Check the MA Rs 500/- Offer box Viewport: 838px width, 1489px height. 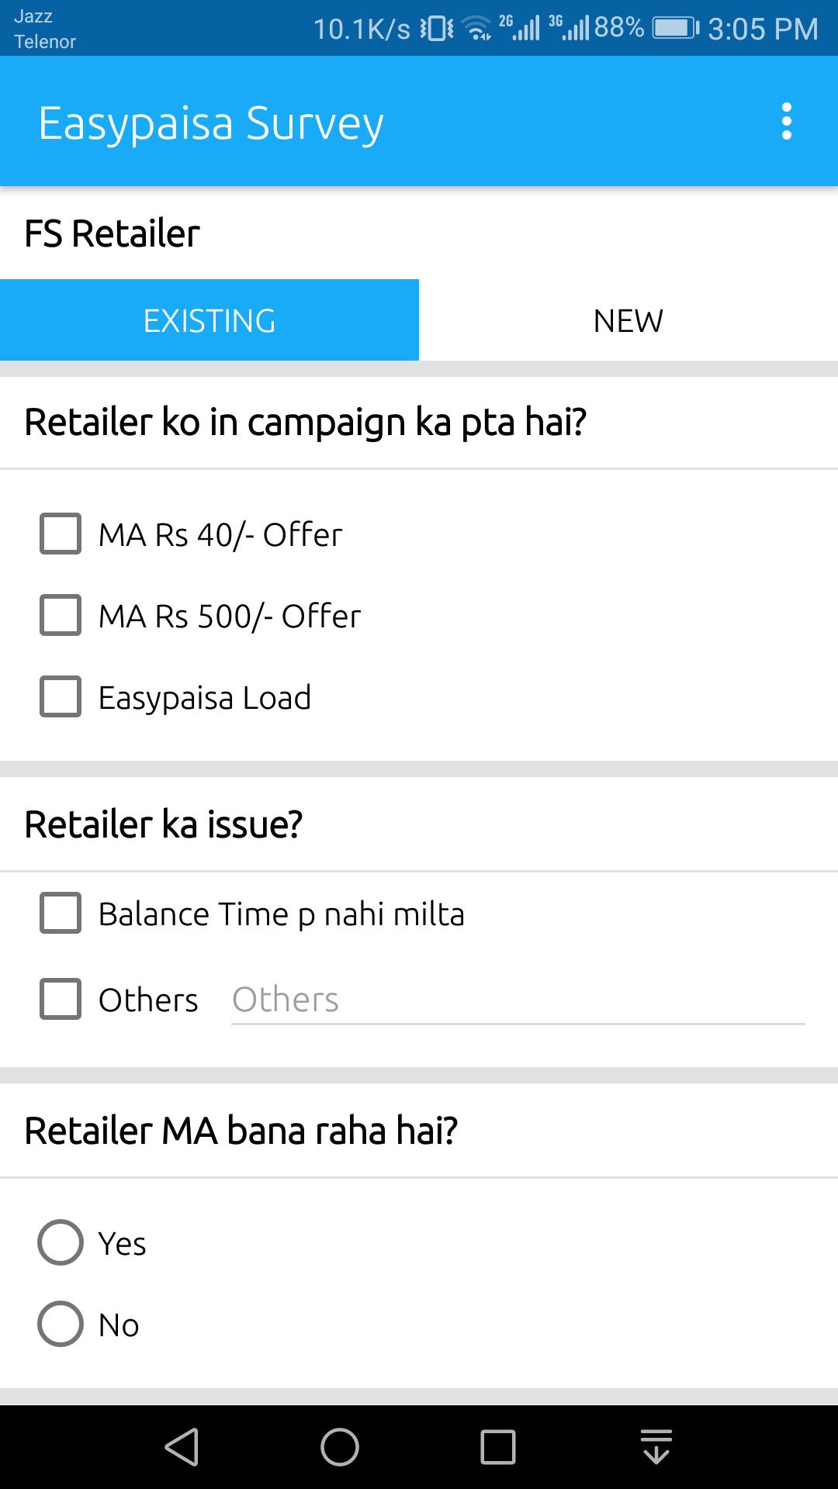coord(61,615)
